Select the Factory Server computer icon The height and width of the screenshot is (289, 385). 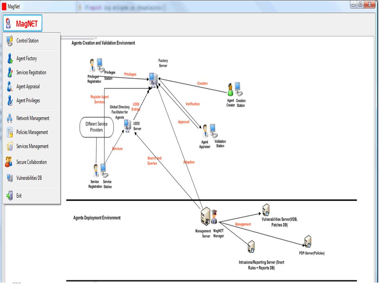click(x=153, y=79)
